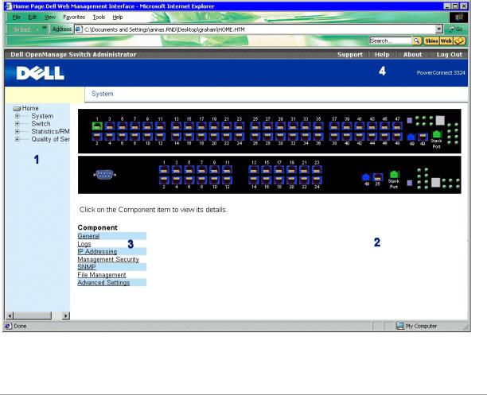Click the Web toolbar button

pos(446,41)
